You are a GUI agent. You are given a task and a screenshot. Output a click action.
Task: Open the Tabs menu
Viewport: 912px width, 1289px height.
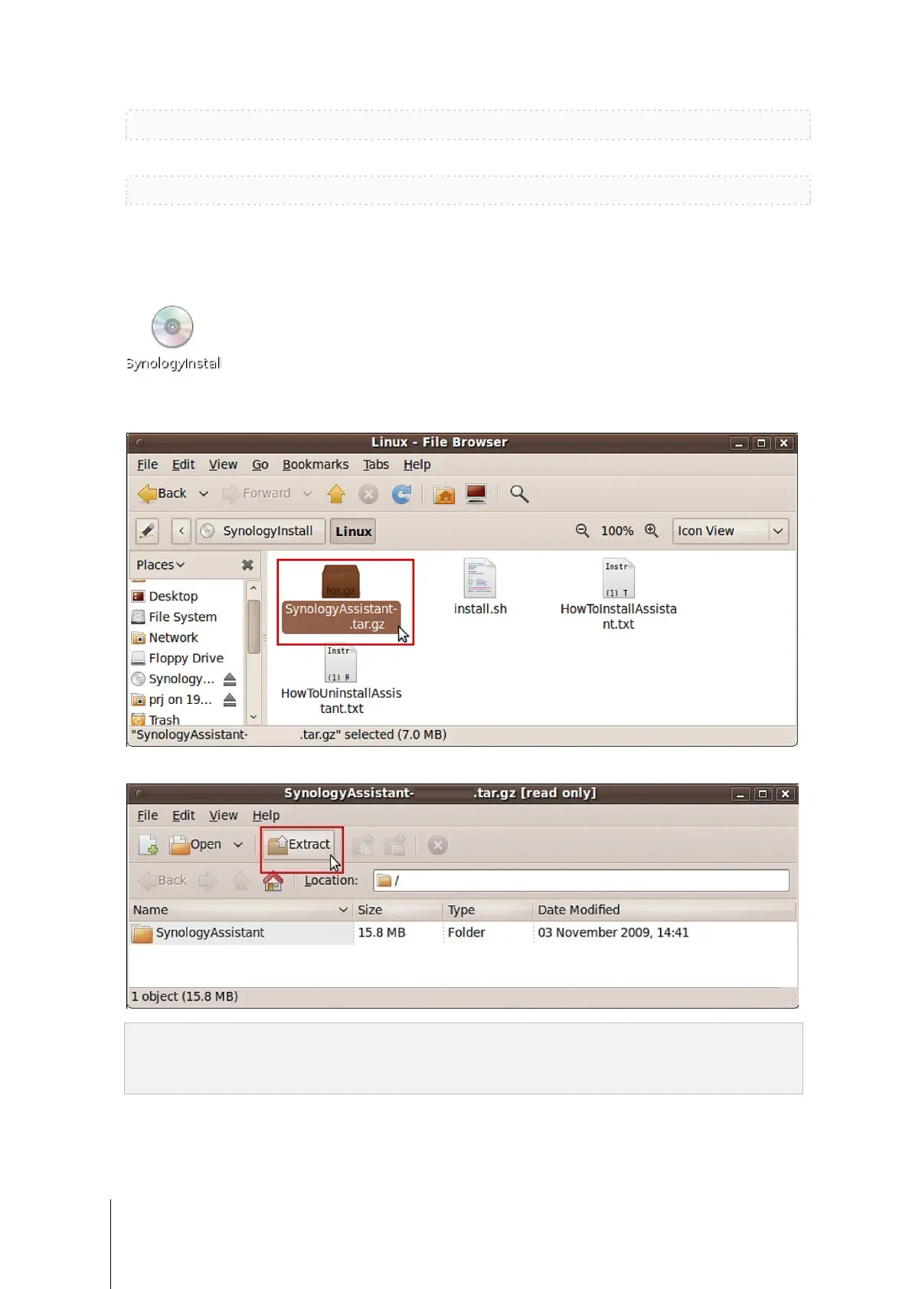[376, 464]
